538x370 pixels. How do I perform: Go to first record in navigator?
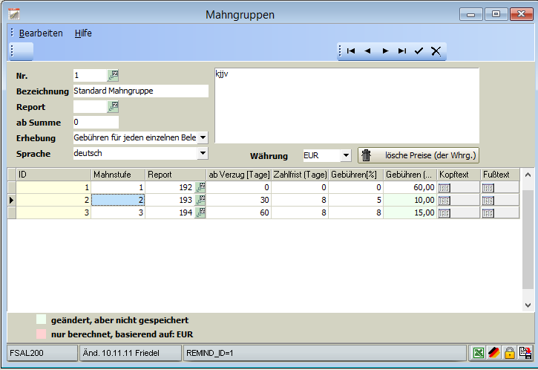pos(351,51)
